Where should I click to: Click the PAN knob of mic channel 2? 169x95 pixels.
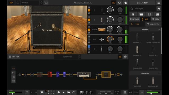coord(120,20)
